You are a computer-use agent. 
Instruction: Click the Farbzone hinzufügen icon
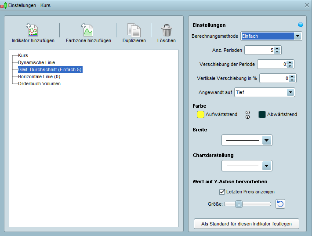(87, 30)
